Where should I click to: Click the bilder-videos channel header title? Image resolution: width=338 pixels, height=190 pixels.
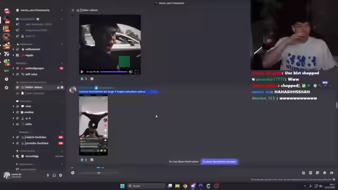tap(89, 10)
